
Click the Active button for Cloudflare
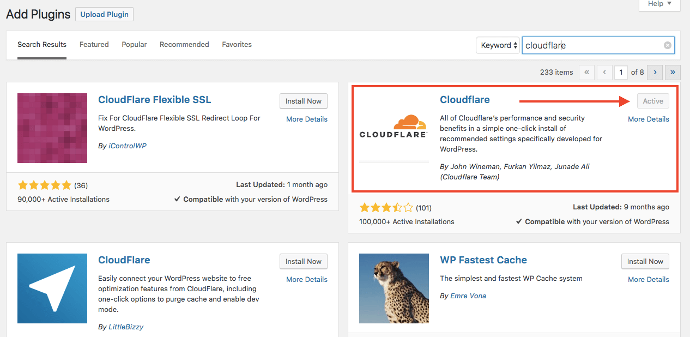[x=653, y=101]
